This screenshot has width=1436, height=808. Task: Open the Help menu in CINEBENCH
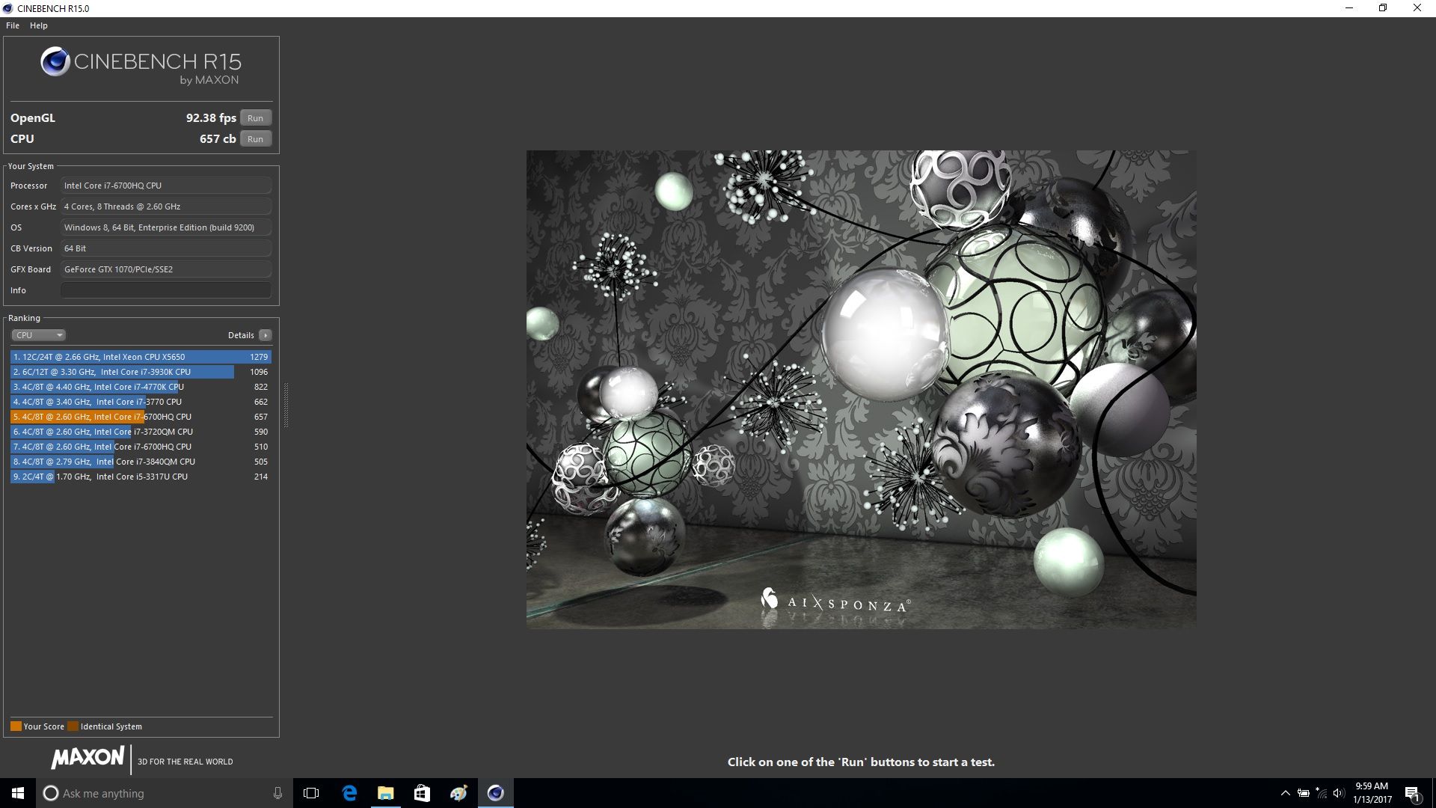pyautogui.click(x=38, y=25)
